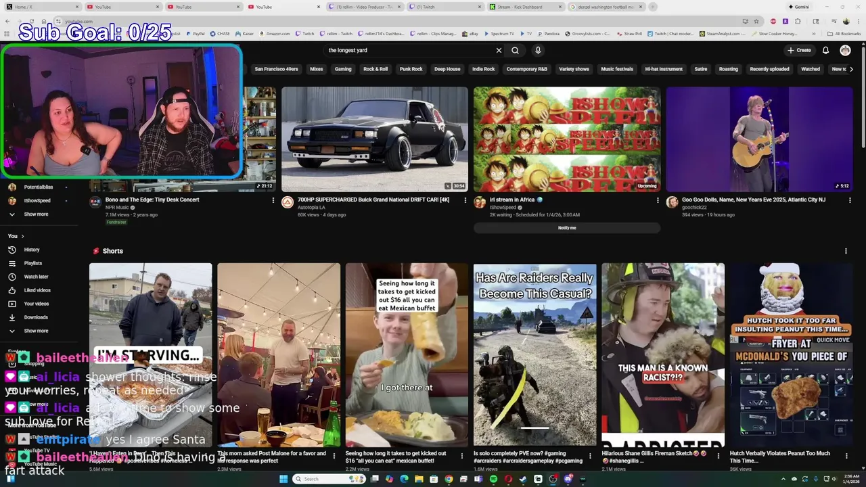Expand the You section chevron

tap(22, 236)
